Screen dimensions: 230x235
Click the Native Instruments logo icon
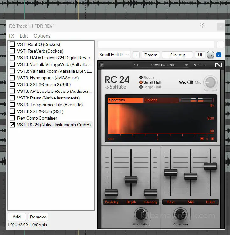coord(219,65)
